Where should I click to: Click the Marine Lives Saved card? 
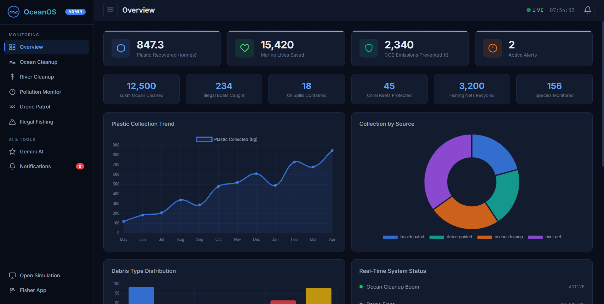tap(286, 48)
